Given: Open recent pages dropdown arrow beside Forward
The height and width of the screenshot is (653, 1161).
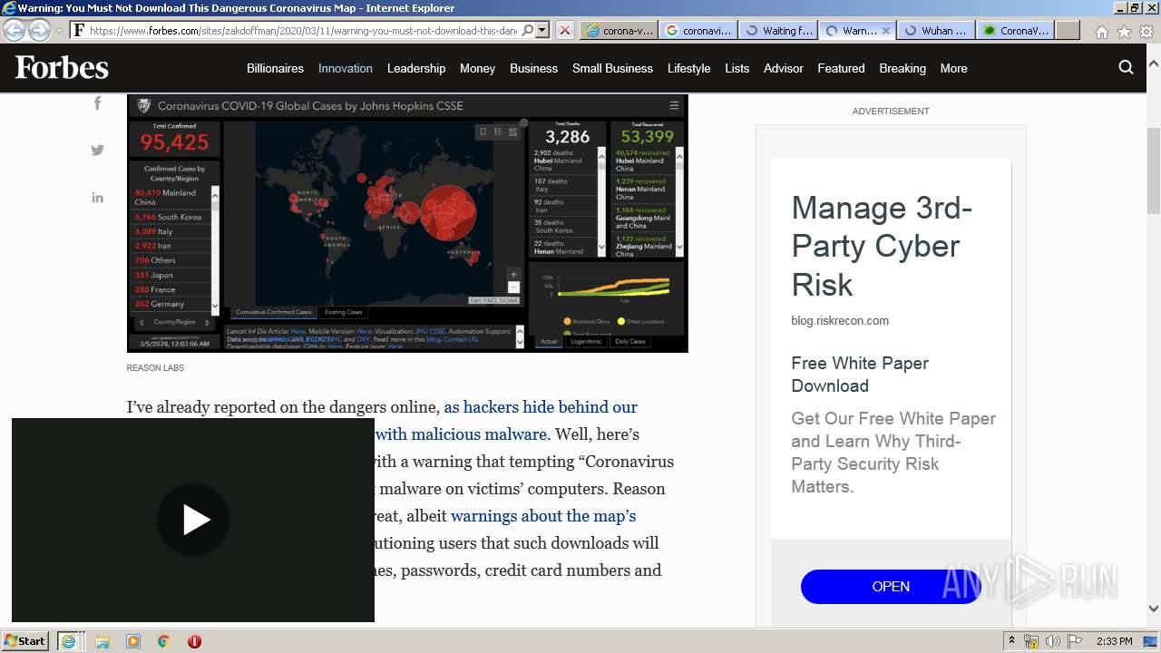Looking at the screenshot, I should 59,30.
